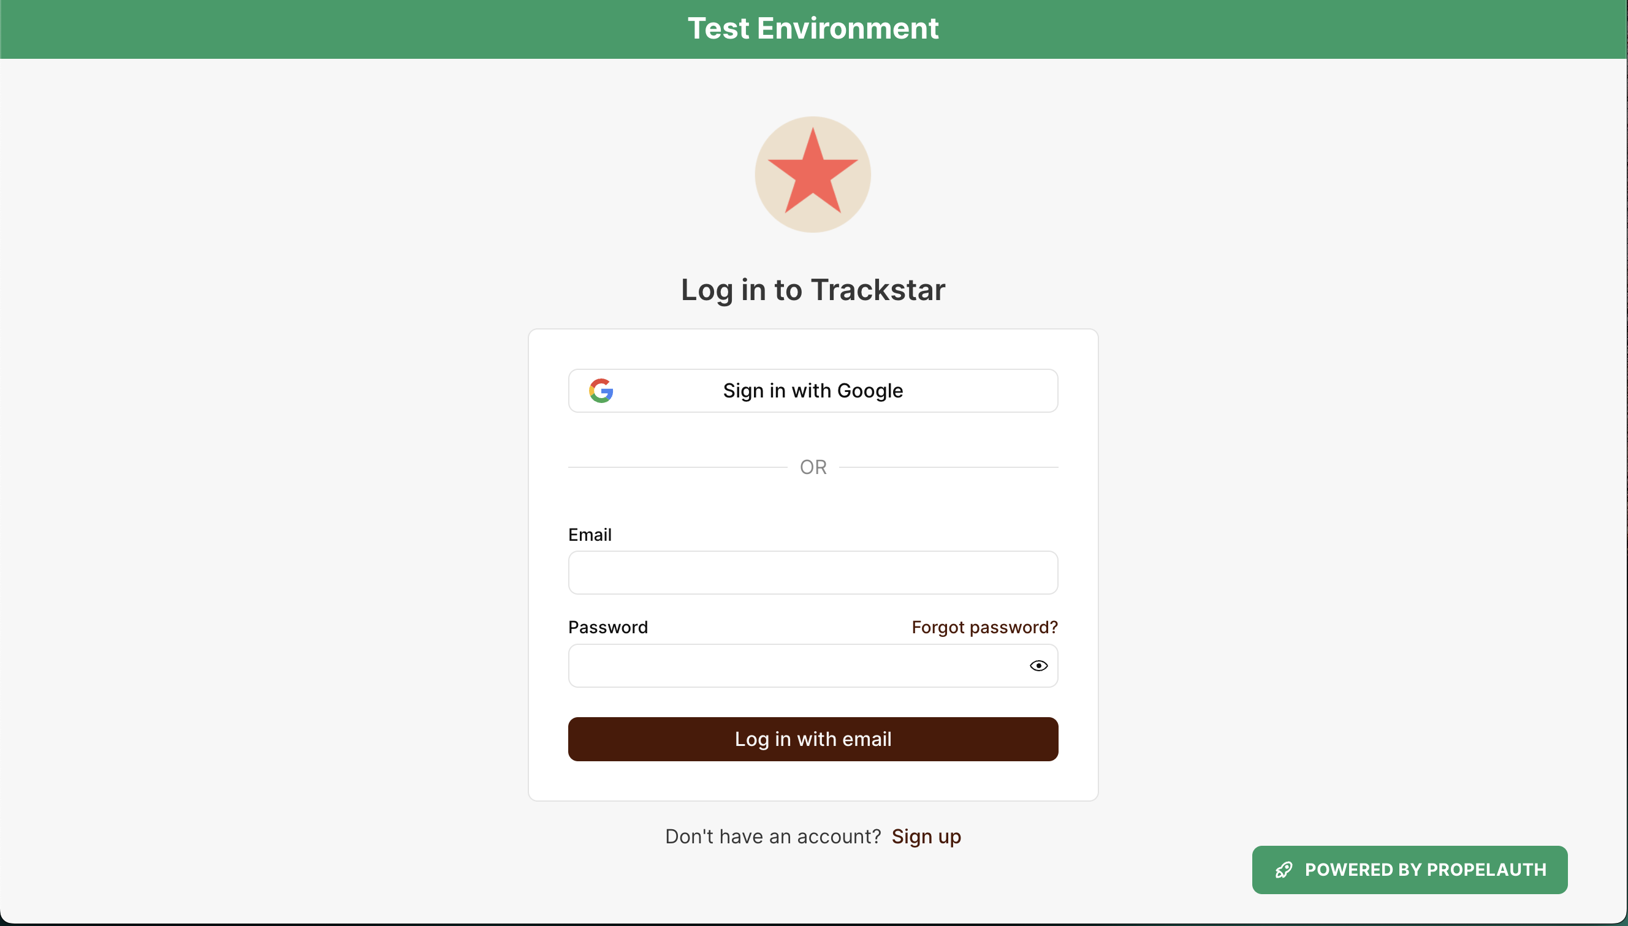Click Don't have an account? text
The image size is (1628, 926).
773,837
